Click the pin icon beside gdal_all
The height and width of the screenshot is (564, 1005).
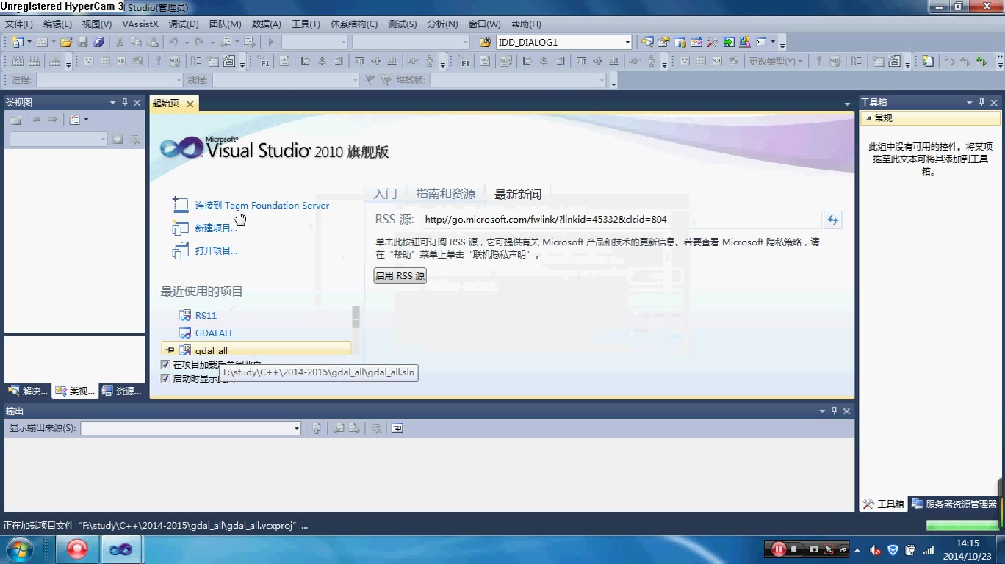click(x=170, y=350)
